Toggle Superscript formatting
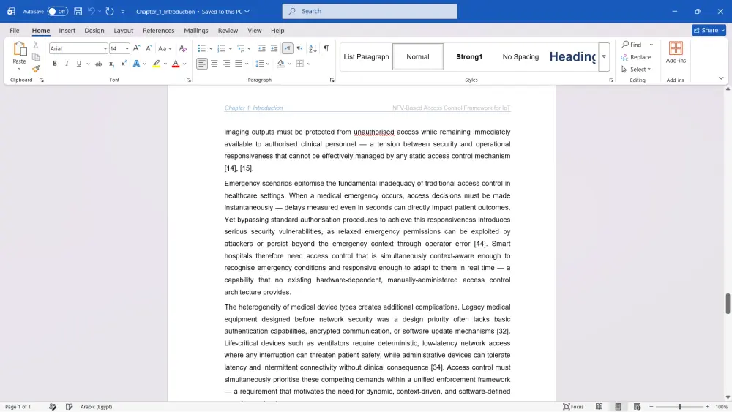The height and width of the screenshot is (412, 732). (x=123, y=64)
